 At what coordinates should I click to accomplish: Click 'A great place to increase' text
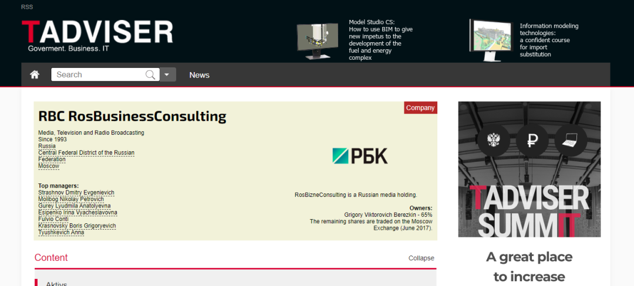click(530, 267)
